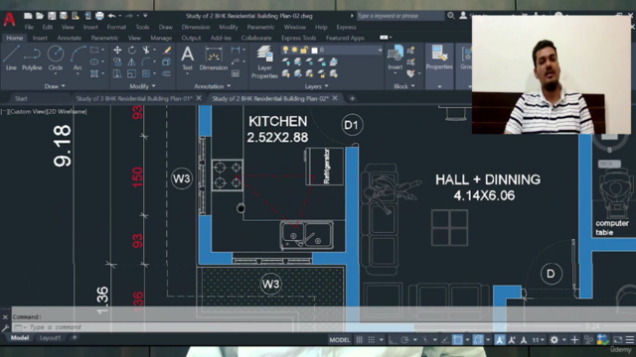Image resolution: width=636 pixels, height=357 pixels.
Task: Click the search magnifier button
Action: point(451,16)
